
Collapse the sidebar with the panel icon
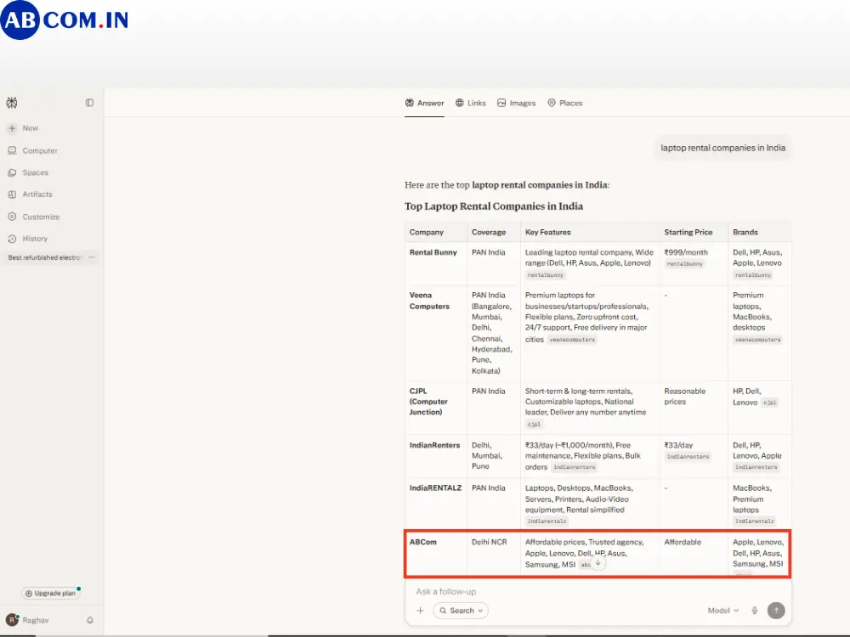89,103
